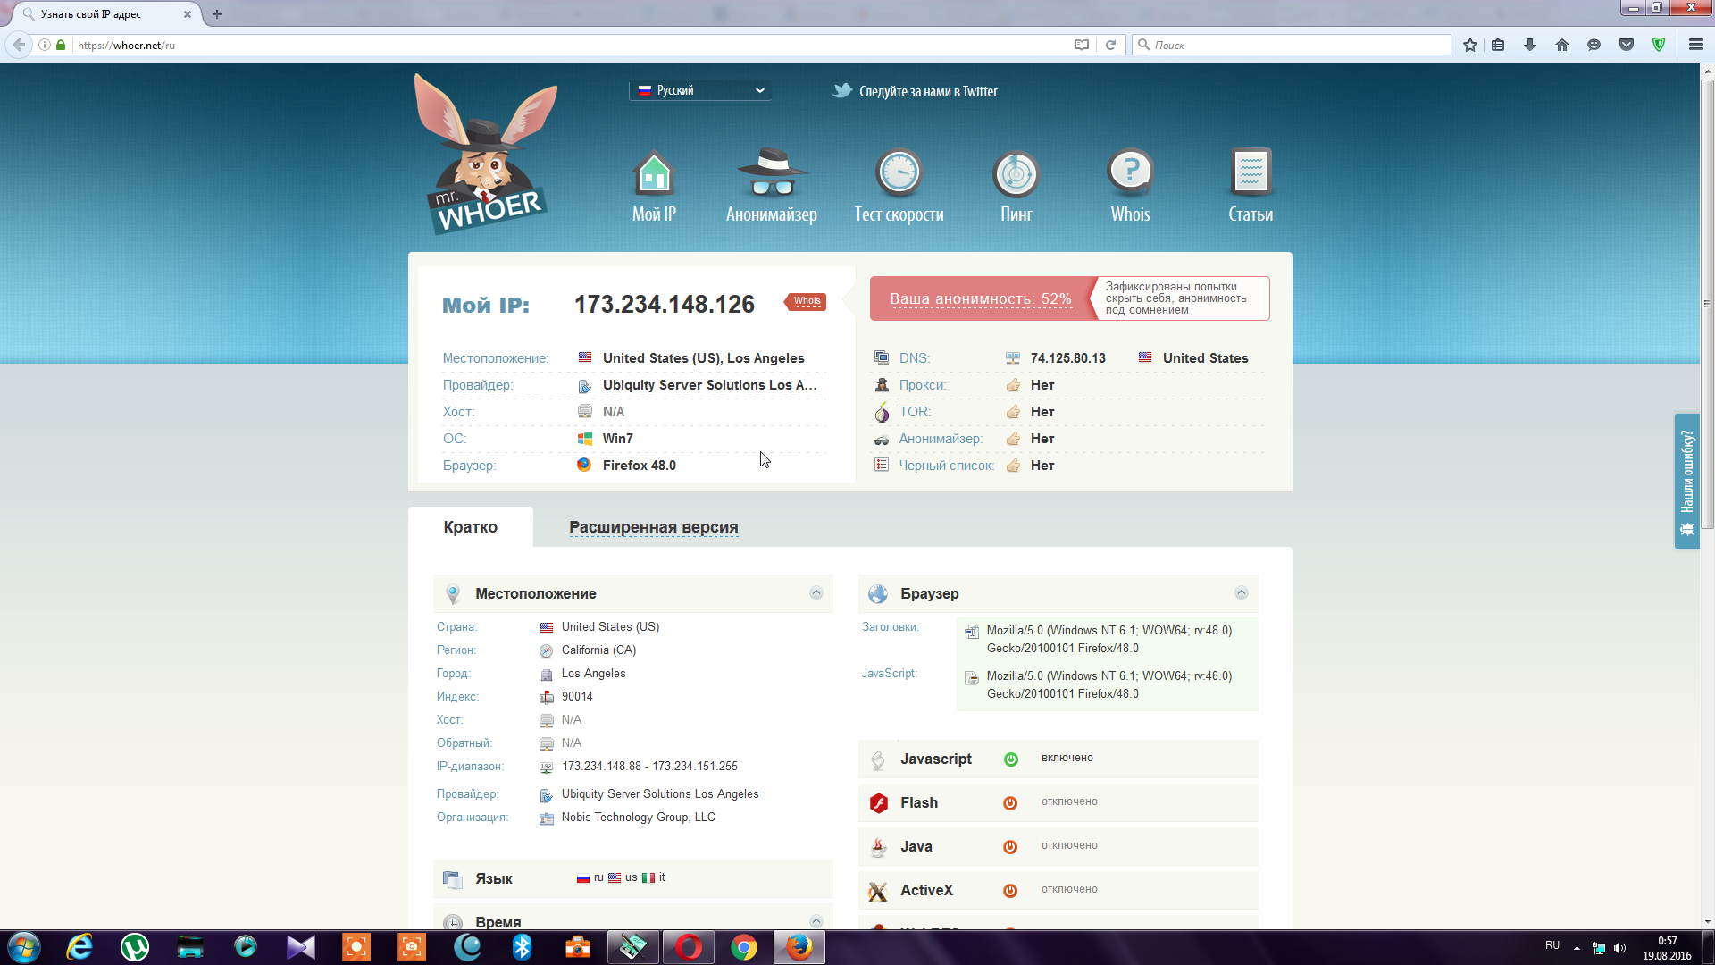Click the Windows Start button
Image resolution: width=1715 pixels, height=965 pixels.
point(24,946)
